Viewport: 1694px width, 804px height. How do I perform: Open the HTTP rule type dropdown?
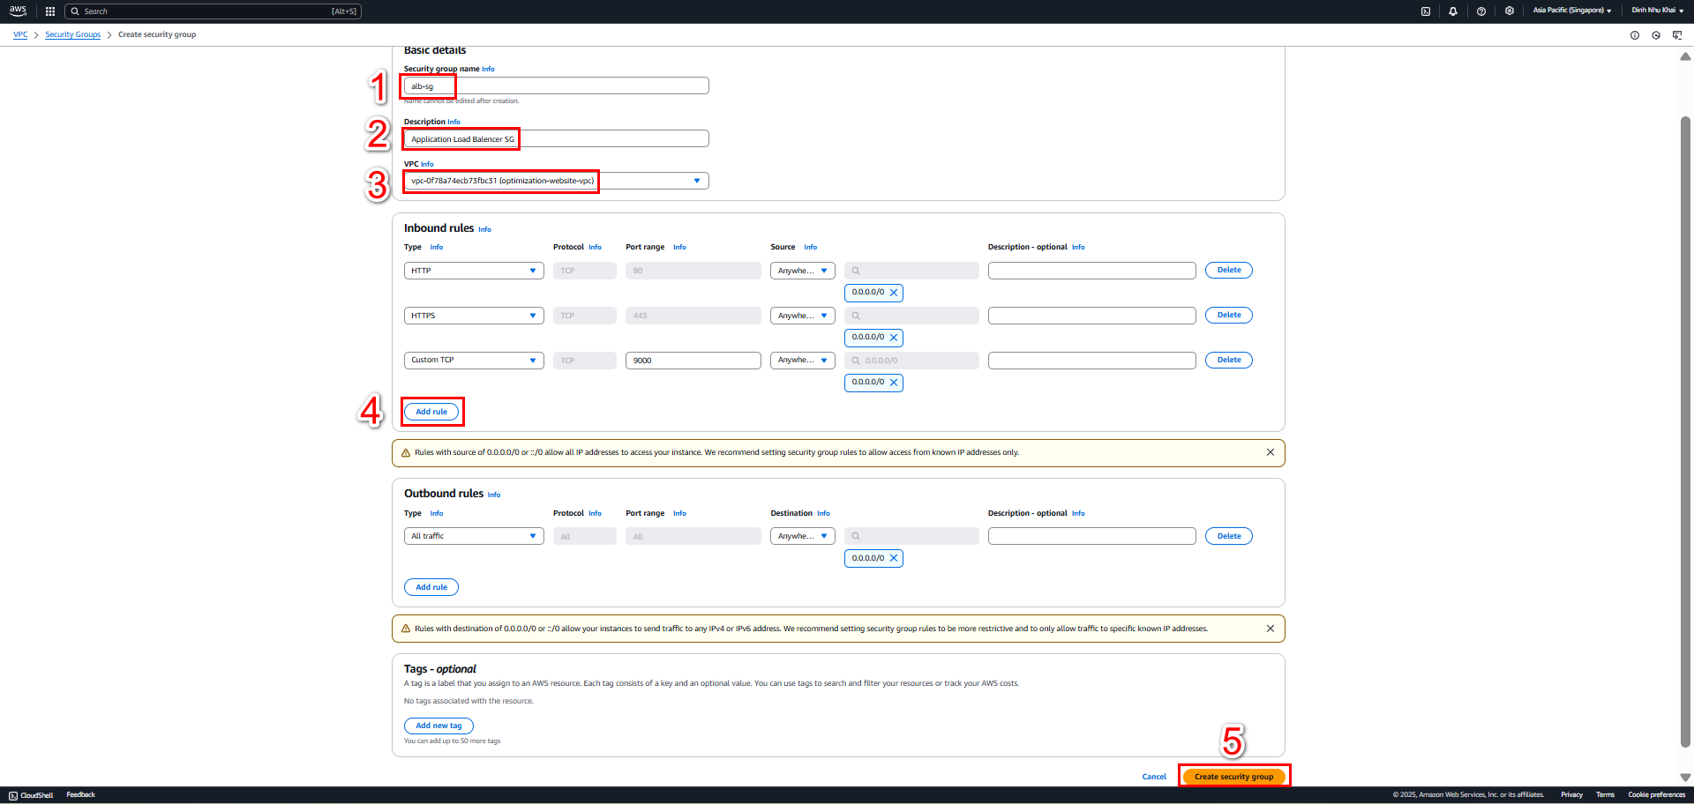tap(474, 271)
